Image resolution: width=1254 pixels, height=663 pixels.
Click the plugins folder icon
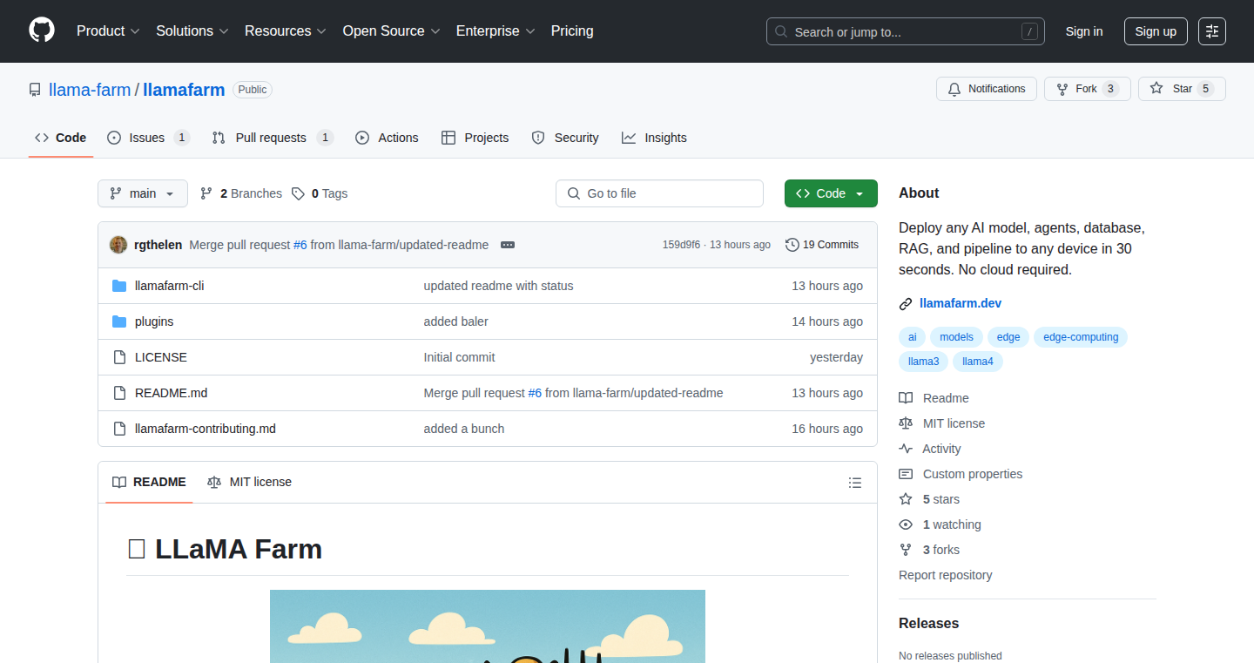(x=119, y=321)
